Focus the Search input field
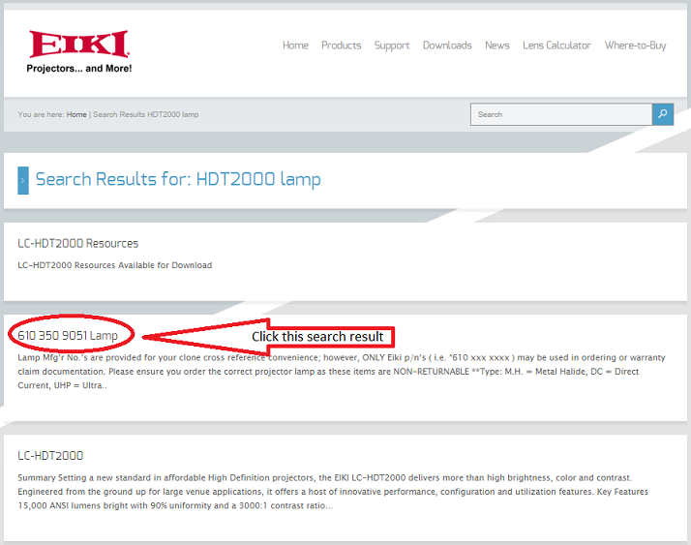The height and width of the screenshot is (545, 691). click(x=561, y=114)
